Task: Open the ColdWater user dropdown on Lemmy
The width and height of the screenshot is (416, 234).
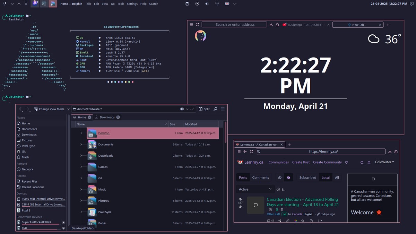Action: 384,162
